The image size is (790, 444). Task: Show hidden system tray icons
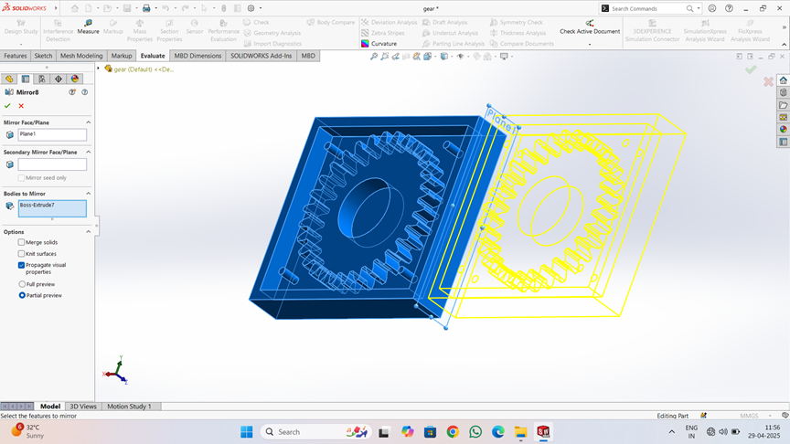coord(672,432)
